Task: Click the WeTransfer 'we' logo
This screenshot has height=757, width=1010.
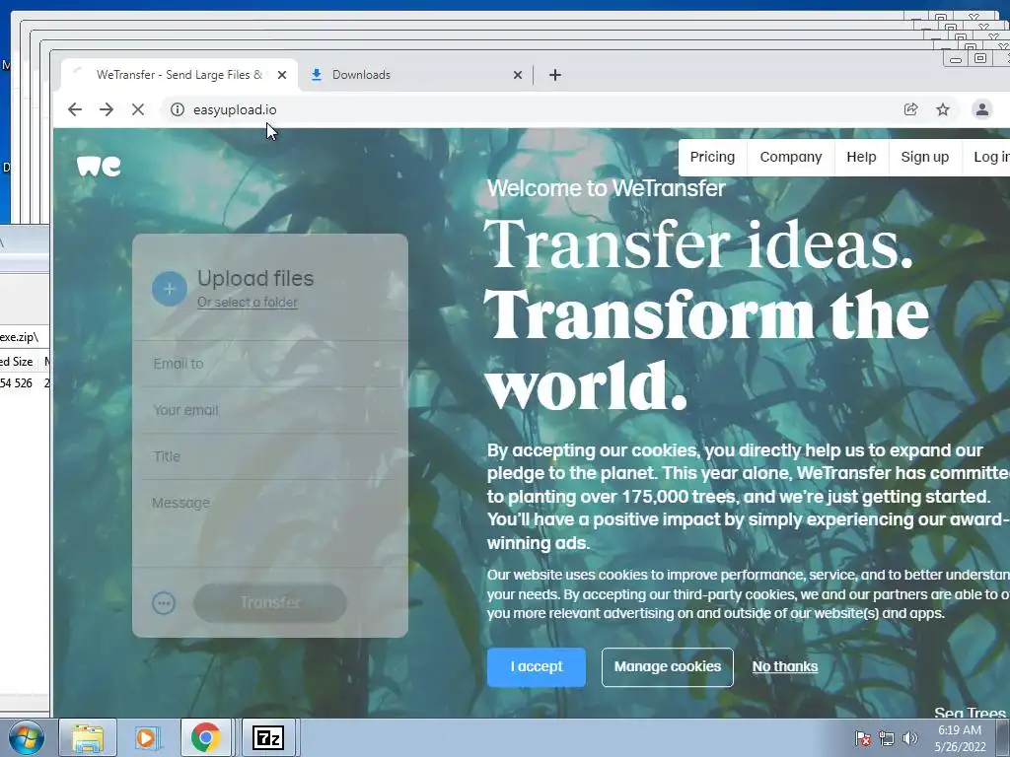Action: (99, 166)
